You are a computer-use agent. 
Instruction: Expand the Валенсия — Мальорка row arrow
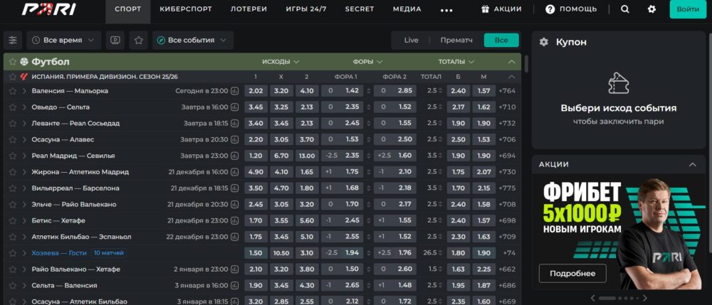pos(24,90)
